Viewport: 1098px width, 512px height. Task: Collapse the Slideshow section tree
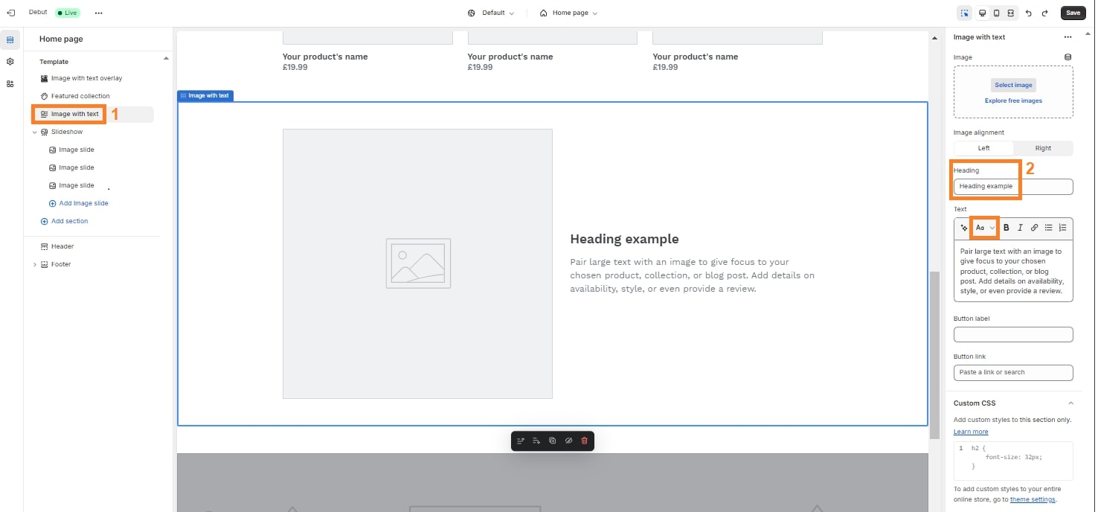[34, 132]
